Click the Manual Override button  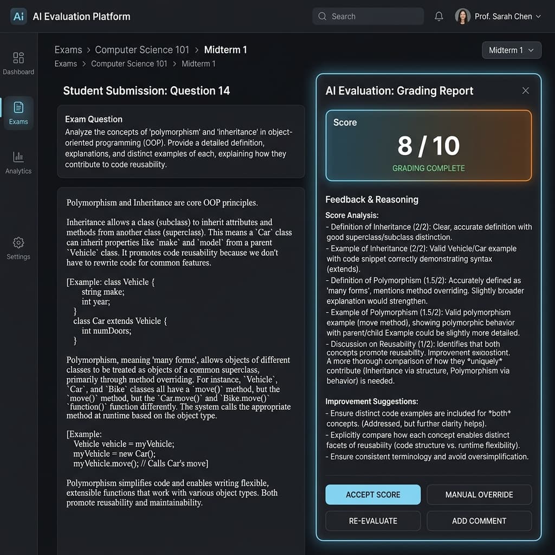click(x=479, y=494)
